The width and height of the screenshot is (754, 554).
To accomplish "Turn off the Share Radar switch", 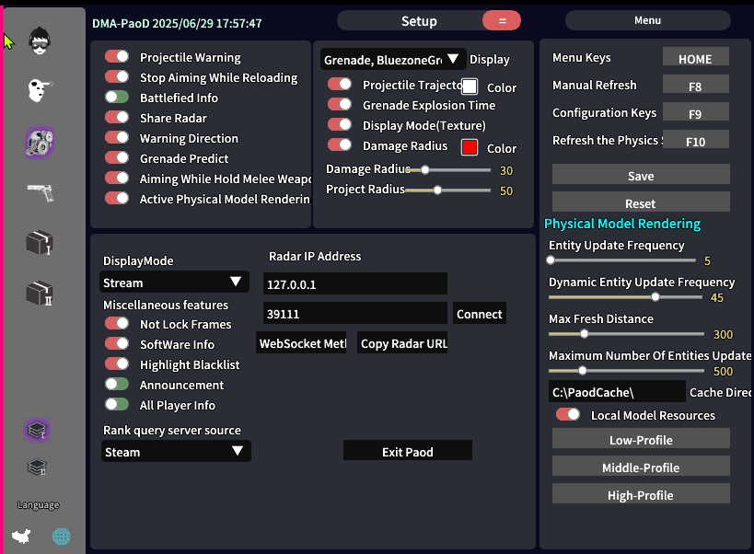I will [117, 117].
